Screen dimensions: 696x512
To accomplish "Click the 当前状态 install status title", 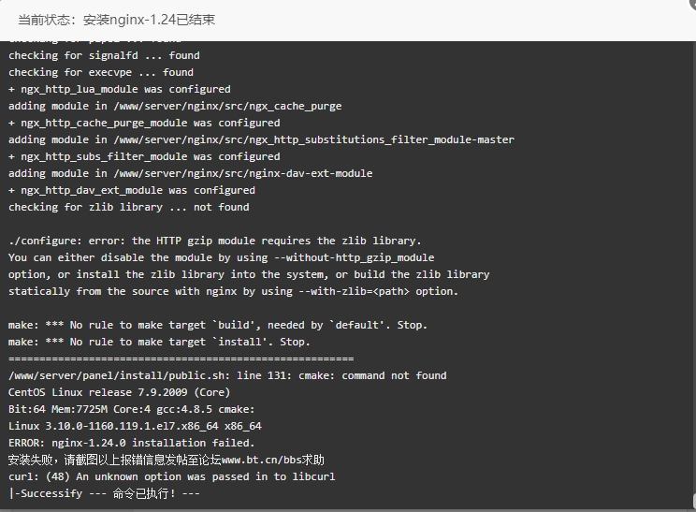I will [x=116, y=20].
